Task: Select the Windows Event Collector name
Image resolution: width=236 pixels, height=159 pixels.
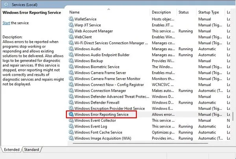Action: click(x=95, y=121)
